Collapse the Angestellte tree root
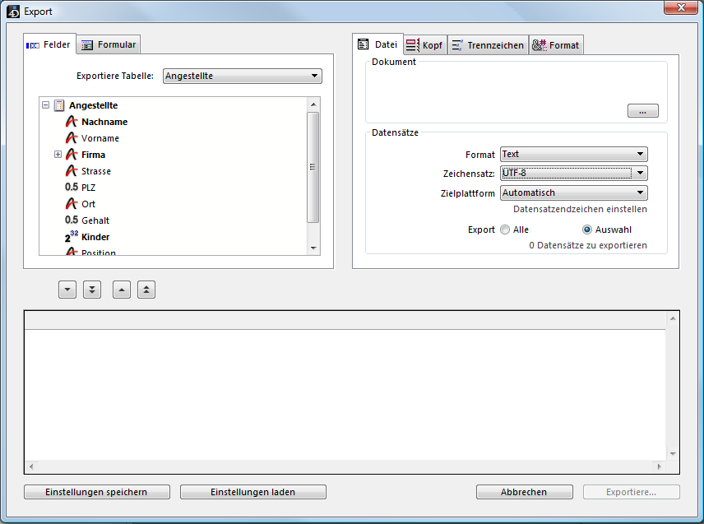The image size is (704, 524). (x=45, y=105)
